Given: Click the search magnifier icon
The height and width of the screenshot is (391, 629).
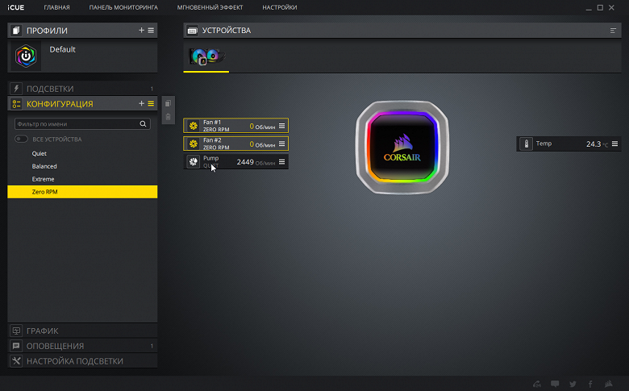Looking at the screenshot, I should pos(143,124).
